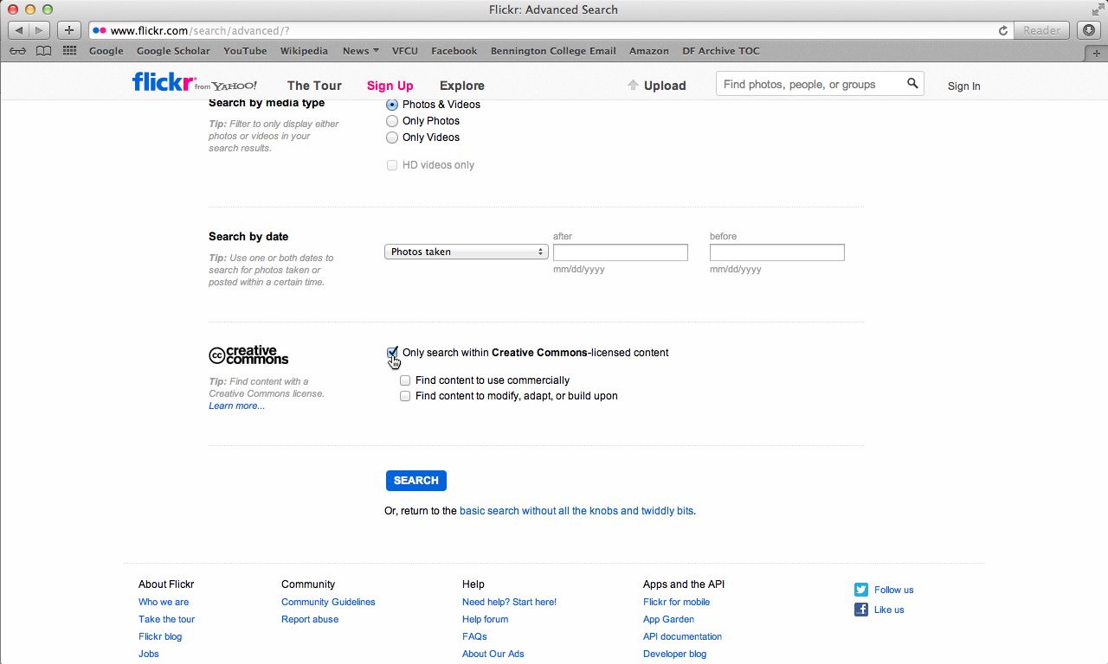This screenshot has height=664, width=1108.
Task: Click the Flickr logo
Action: click(164, 83)
